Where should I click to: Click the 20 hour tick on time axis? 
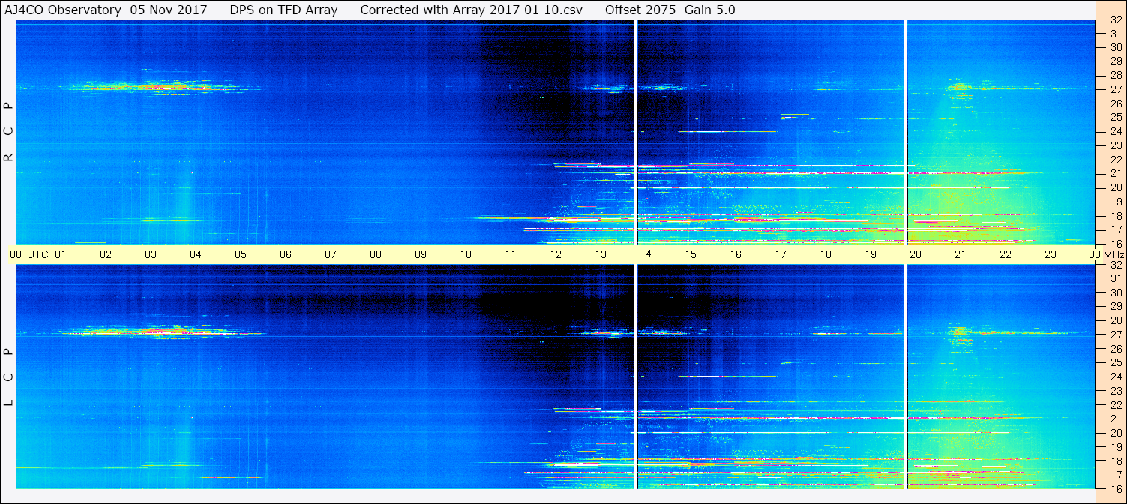[x=916, y=254]
